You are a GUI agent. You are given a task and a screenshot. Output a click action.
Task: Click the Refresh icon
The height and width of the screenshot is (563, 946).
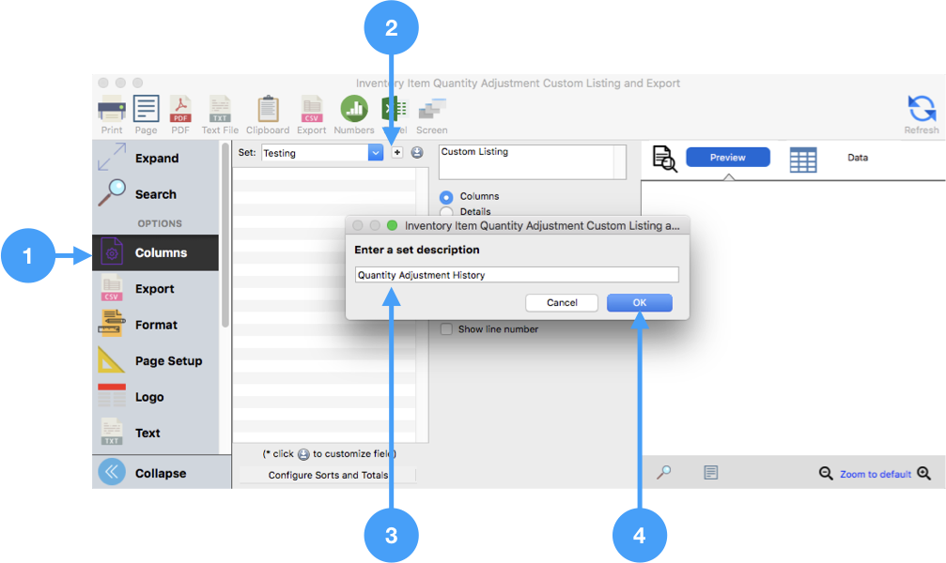tap(921, 113)
